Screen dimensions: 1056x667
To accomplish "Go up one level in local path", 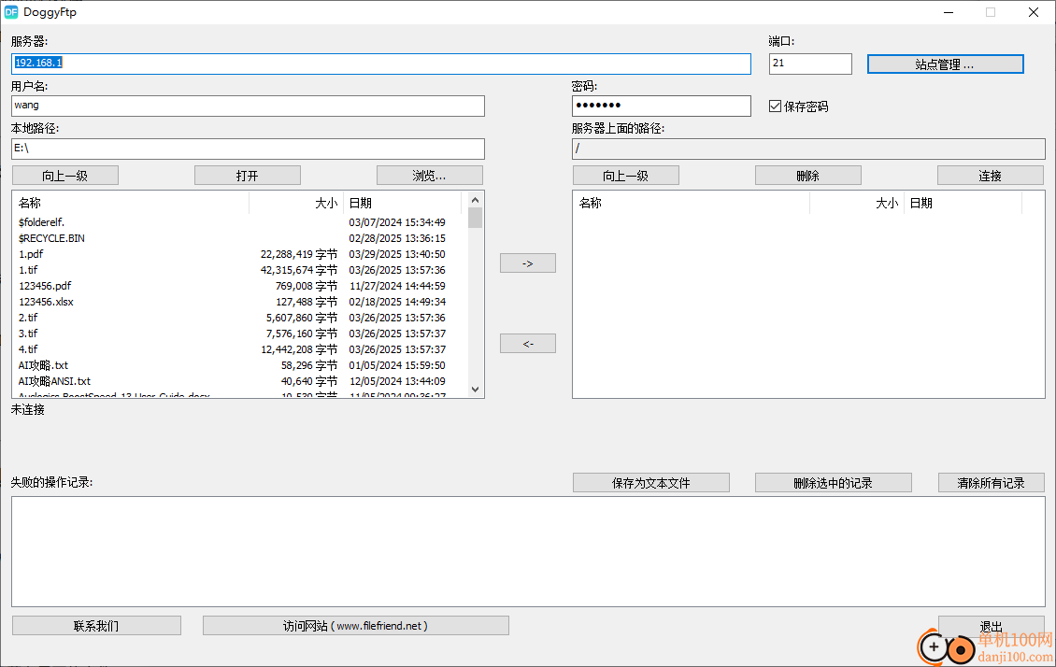I will pyautogui.click(x=65, y=176).
